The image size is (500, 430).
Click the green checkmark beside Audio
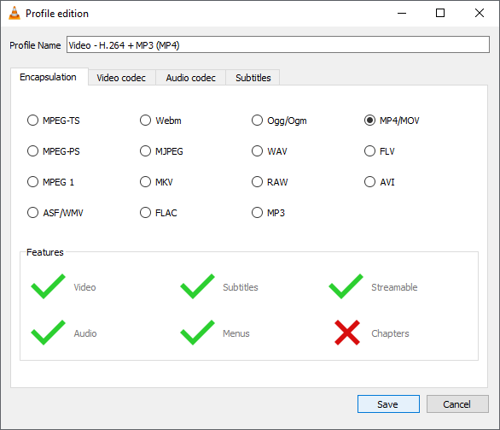click(x=48, y=333)
